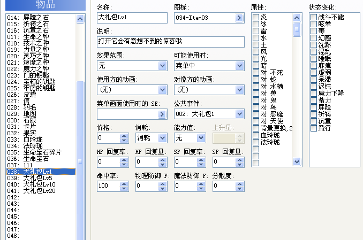
Task: Increase 分散度 with up arrow
Action: 240,184
